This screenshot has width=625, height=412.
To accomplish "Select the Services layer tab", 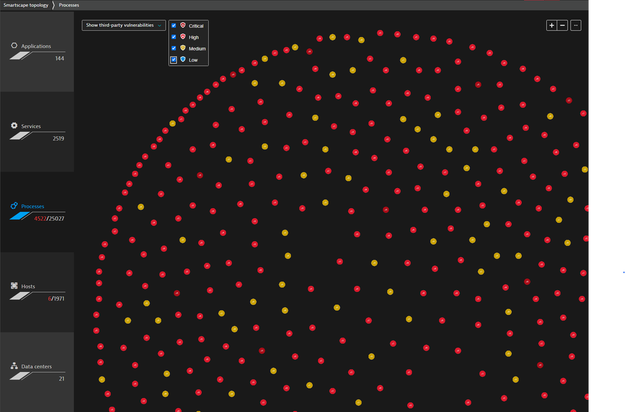I will pyautogui.click(x=36, y=132).
